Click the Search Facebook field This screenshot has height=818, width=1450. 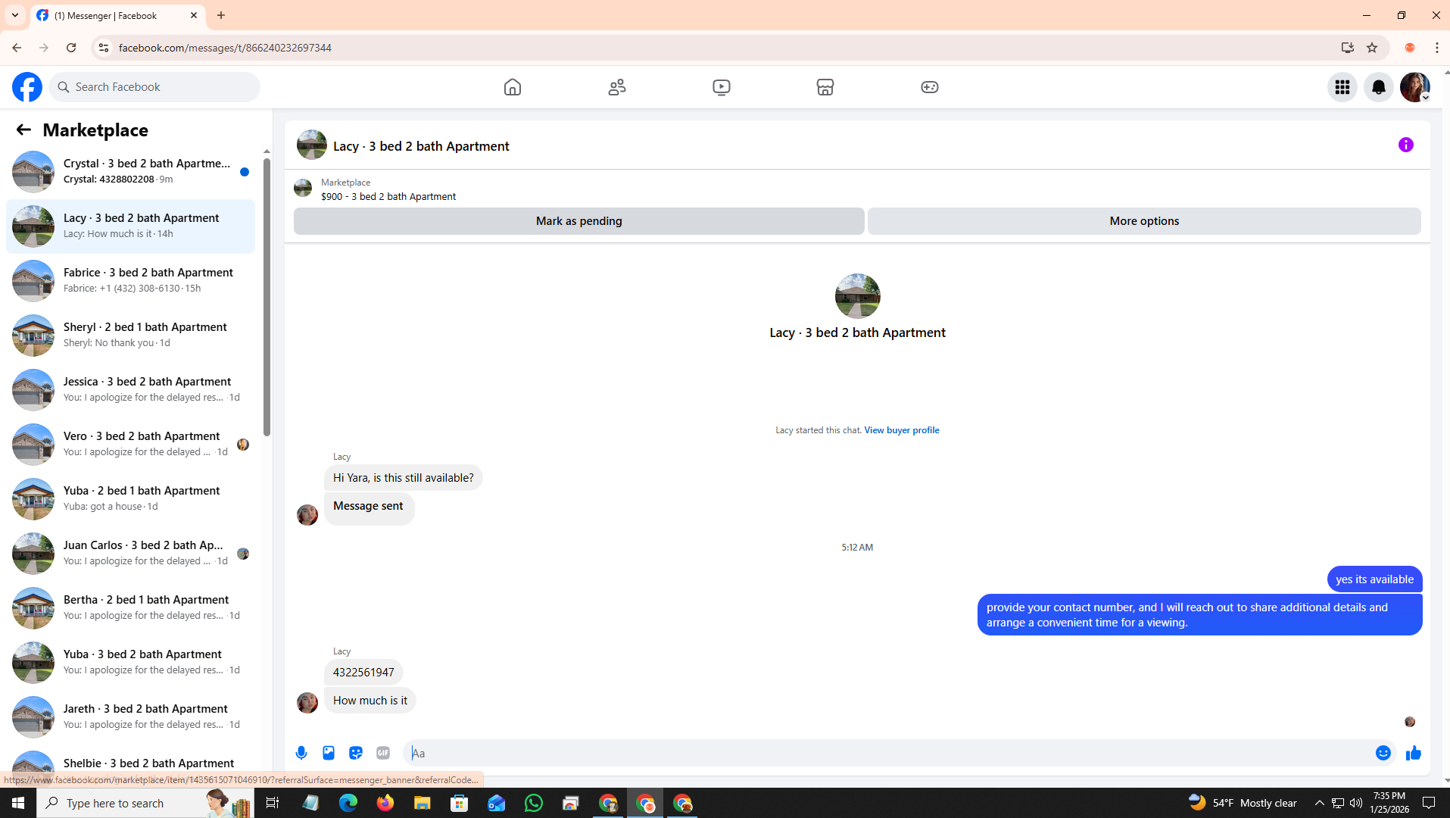[x=154, y=87]
